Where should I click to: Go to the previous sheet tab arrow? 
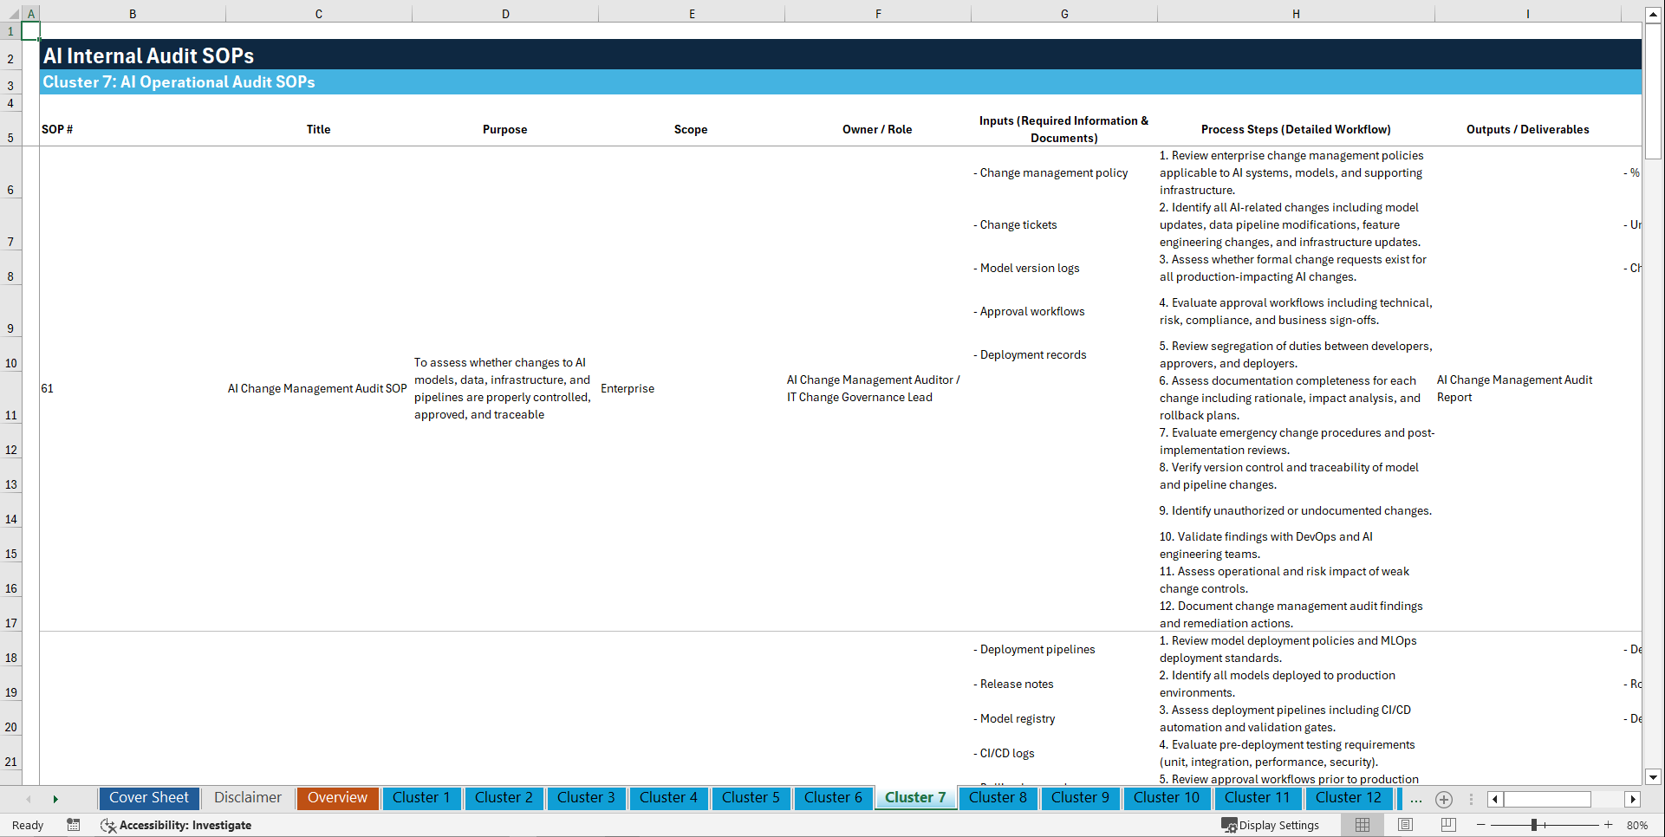tap(29, 799)
